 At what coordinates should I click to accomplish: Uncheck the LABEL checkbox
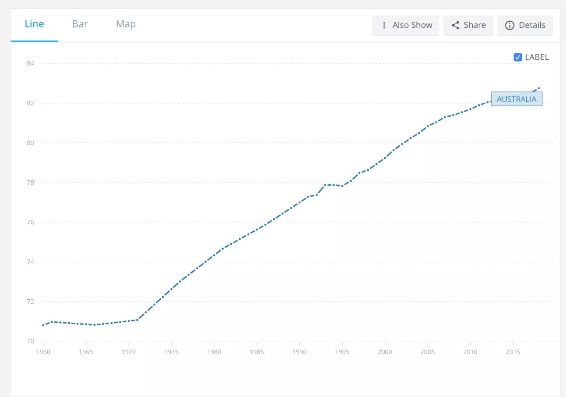coord(518,57)
